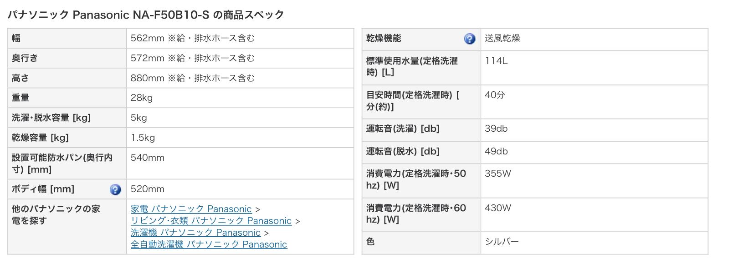
Task: Click the help icon beside 乾燥機能
Action: click(470, 39)
